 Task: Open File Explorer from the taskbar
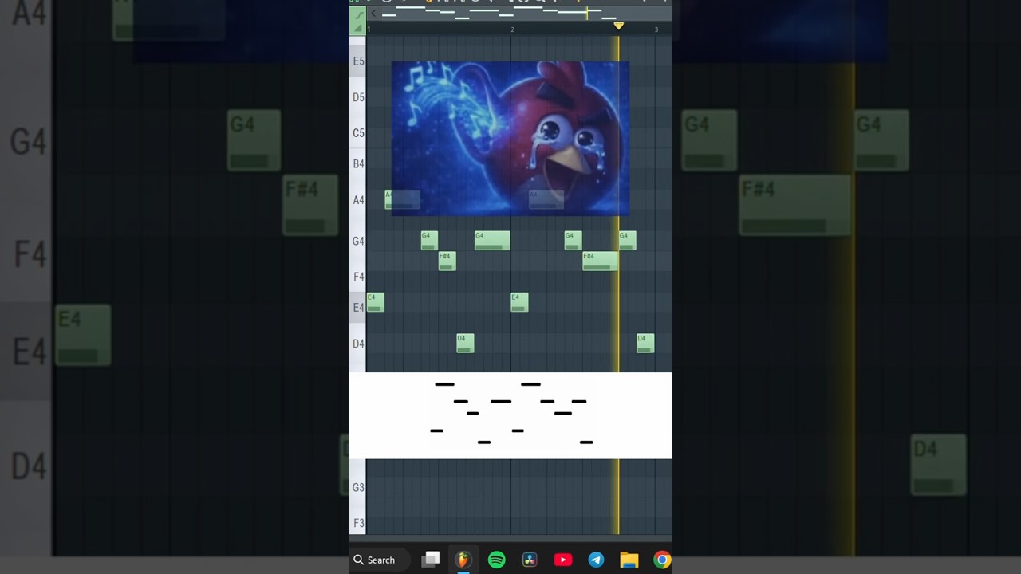pyautogui.click(x=629, y=560)
